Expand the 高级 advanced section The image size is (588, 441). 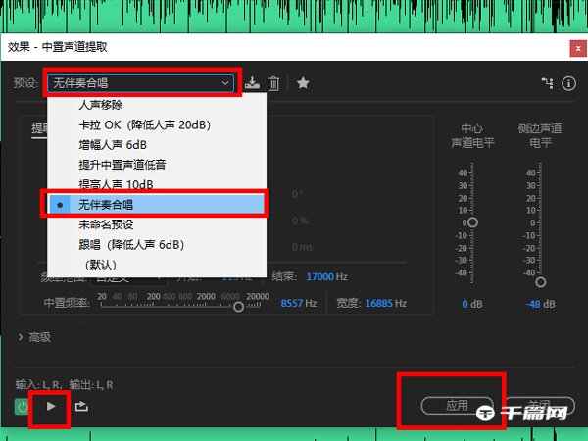pyautogui.click(x=34, y=337)
